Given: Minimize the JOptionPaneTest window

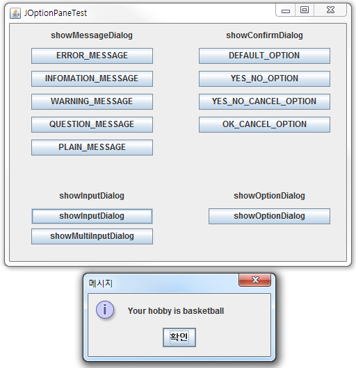Looking at the screenshot, I should coord(286,10).
